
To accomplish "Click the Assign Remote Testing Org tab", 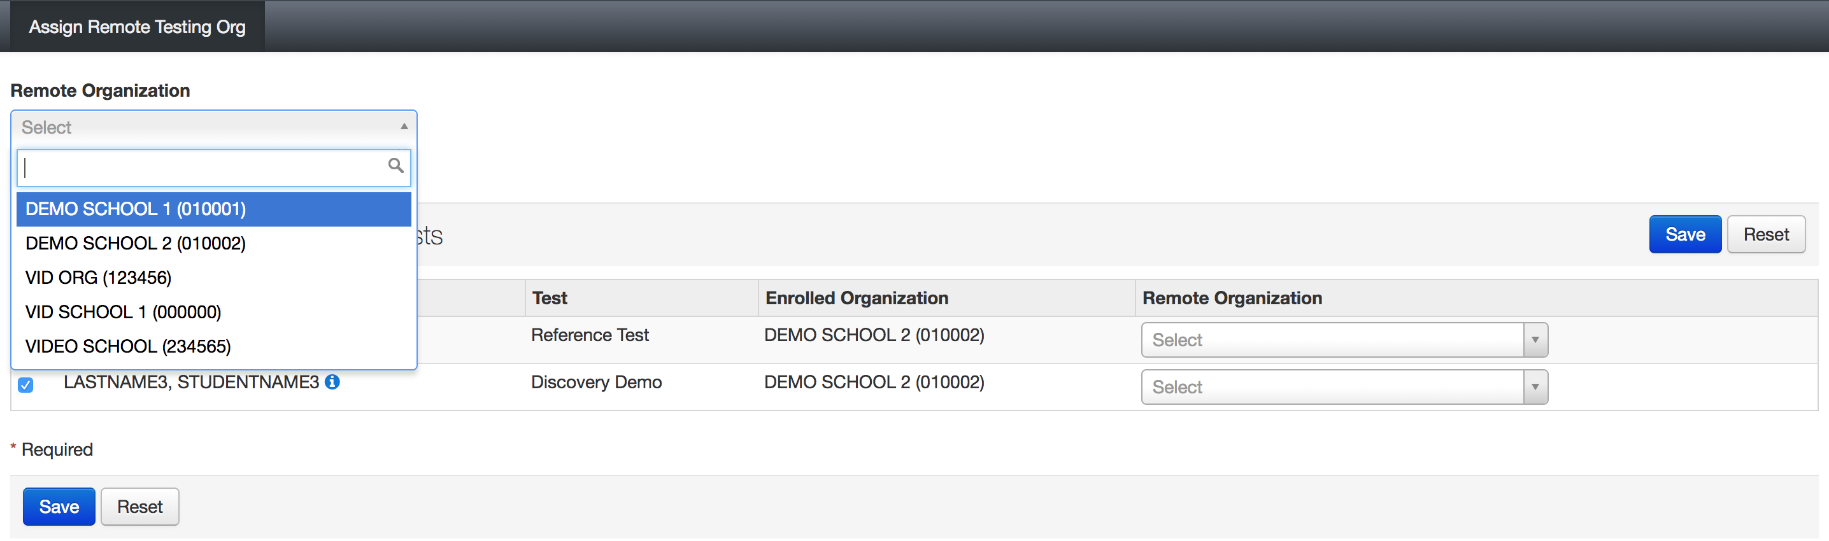I will [x=137, y=27].
